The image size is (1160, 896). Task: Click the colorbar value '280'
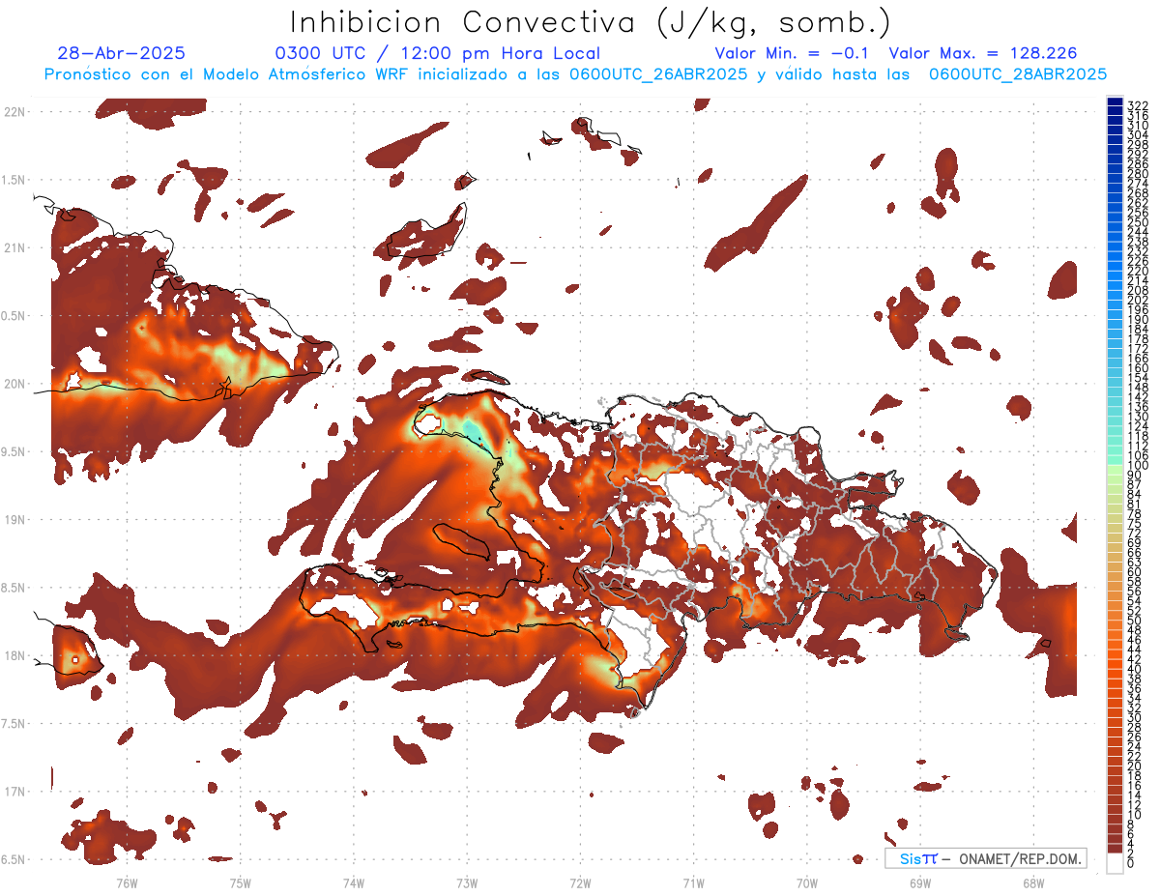(x=1138, y=174)
